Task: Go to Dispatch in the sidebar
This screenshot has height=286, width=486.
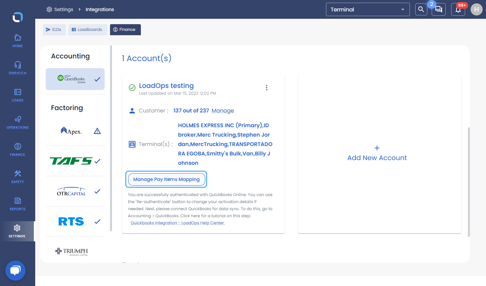Action: coord(17,68)
